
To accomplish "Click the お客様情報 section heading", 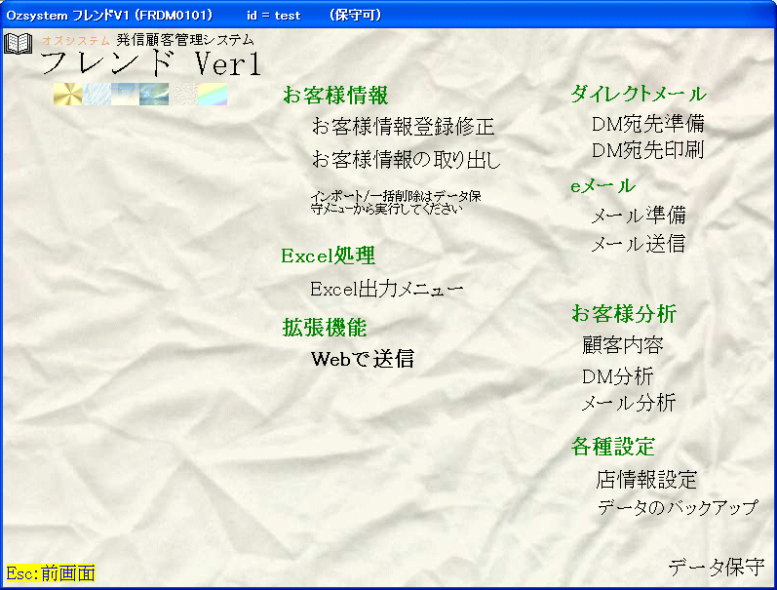I will [x=335, y=96].
